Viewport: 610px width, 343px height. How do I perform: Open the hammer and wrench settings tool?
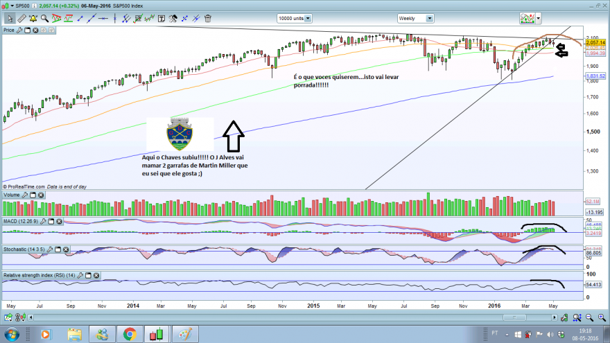point(173,18)
